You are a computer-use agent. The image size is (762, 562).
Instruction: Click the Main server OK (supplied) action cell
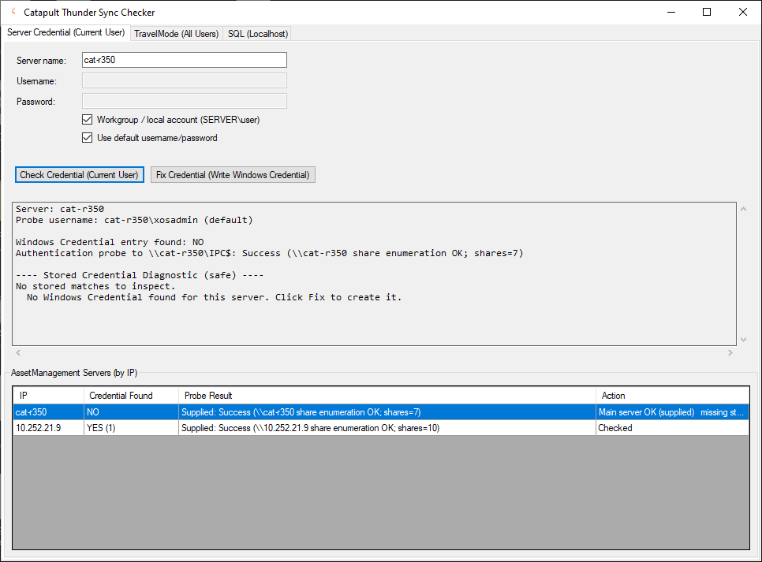[673, 412]
